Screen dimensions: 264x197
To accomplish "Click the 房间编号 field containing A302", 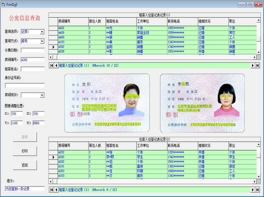I will [33, 59].
